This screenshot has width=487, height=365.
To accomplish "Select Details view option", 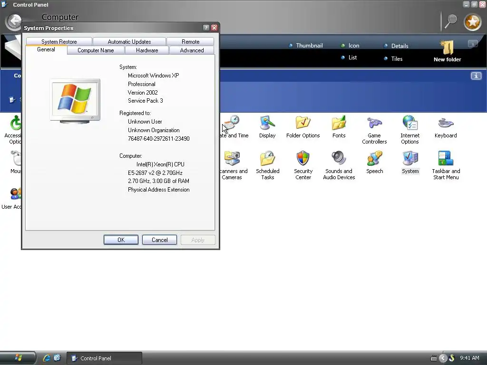I will 396,46.
